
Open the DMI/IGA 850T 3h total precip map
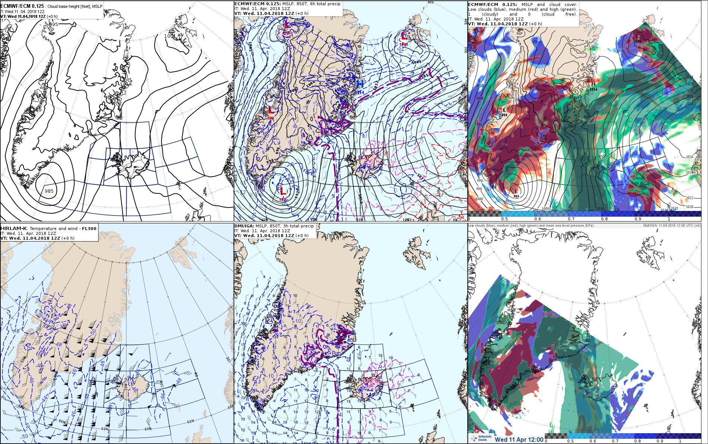(x=350, y=333)
